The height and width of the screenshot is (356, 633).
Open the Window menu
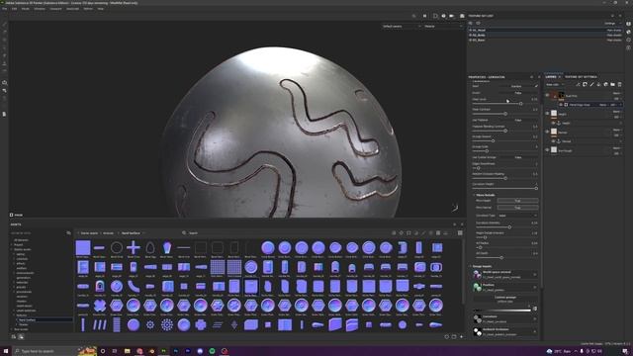(40, 9)
